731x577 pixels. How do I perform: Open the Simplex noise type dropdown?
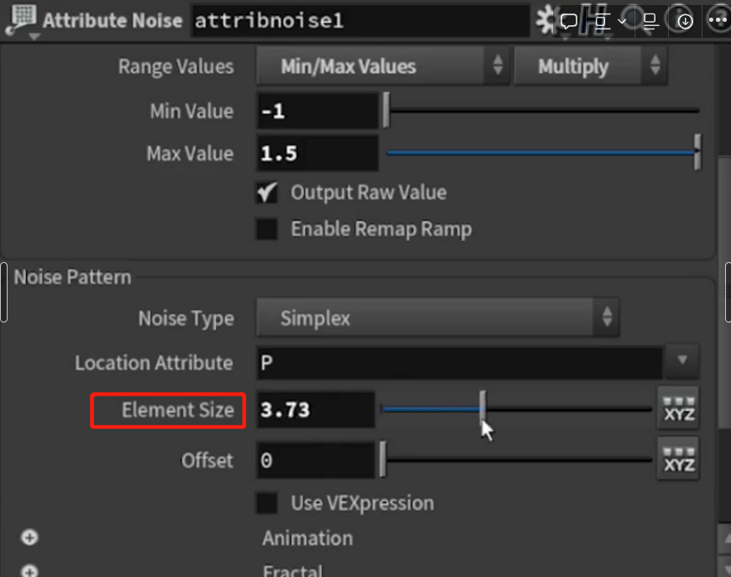[437, 318]
